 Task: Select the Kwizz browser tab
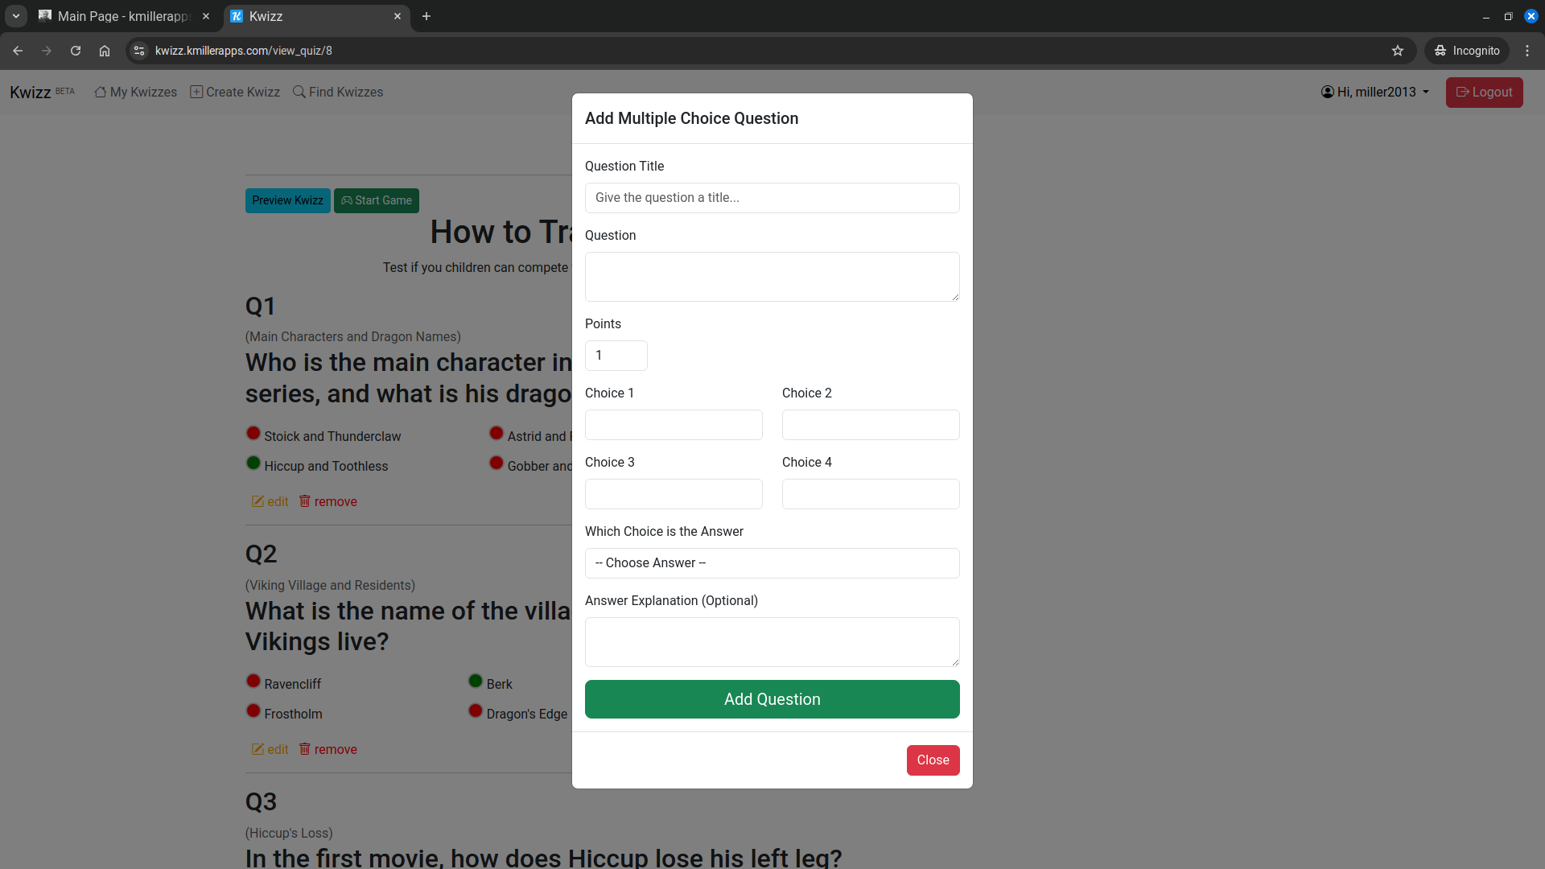pyautogui.click(x=315, y=16)
